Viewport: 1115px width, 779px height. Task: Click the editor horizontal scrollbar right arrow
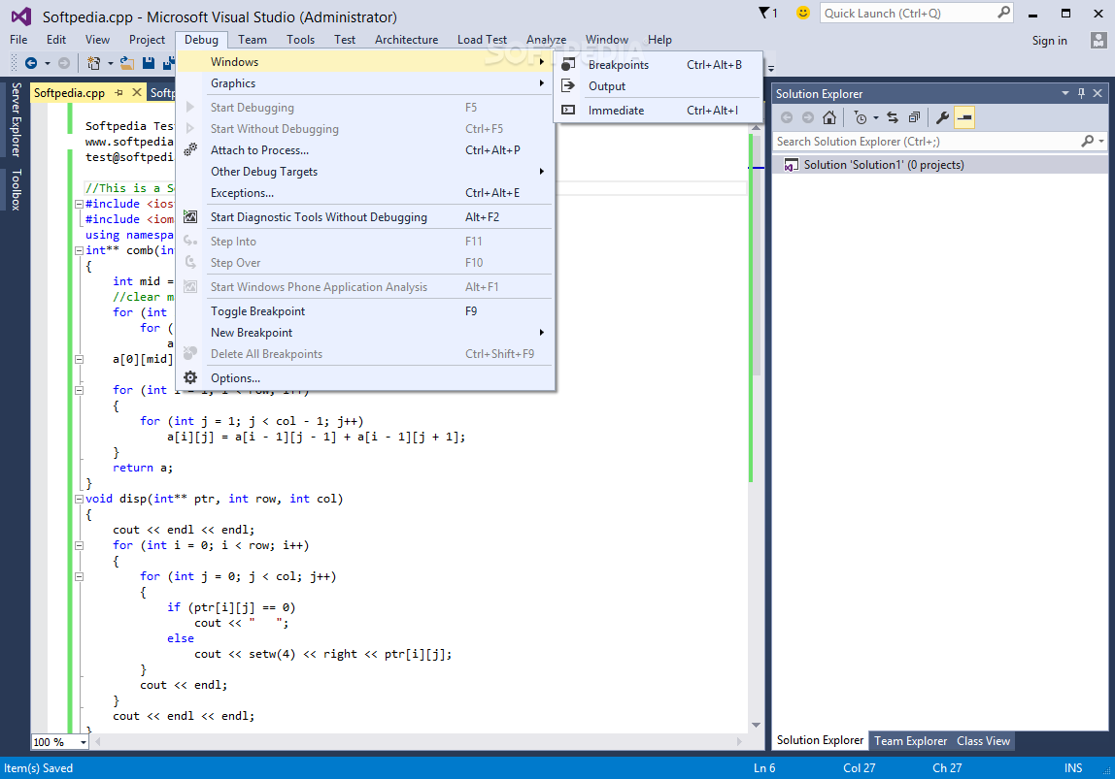[x=739, y=741]
